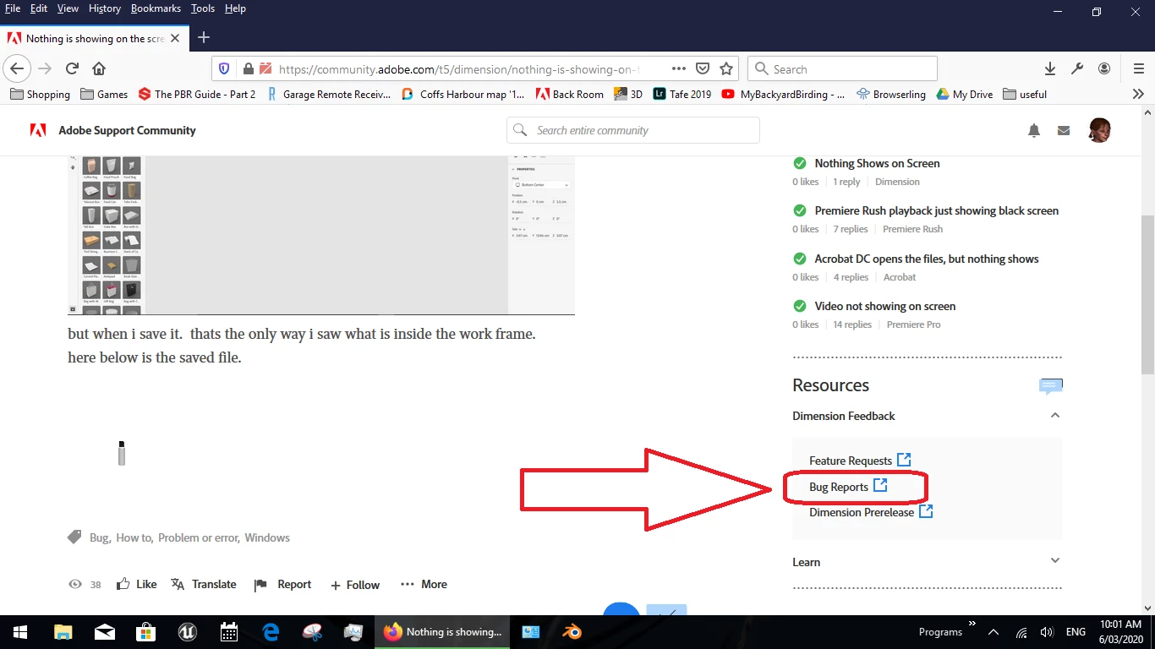The width and height of the screenshot is (1155, 649).
Task: Open 'Premiere Rush playback just showing black screen'
Action: pyautogui.click(x=936, y=210)
